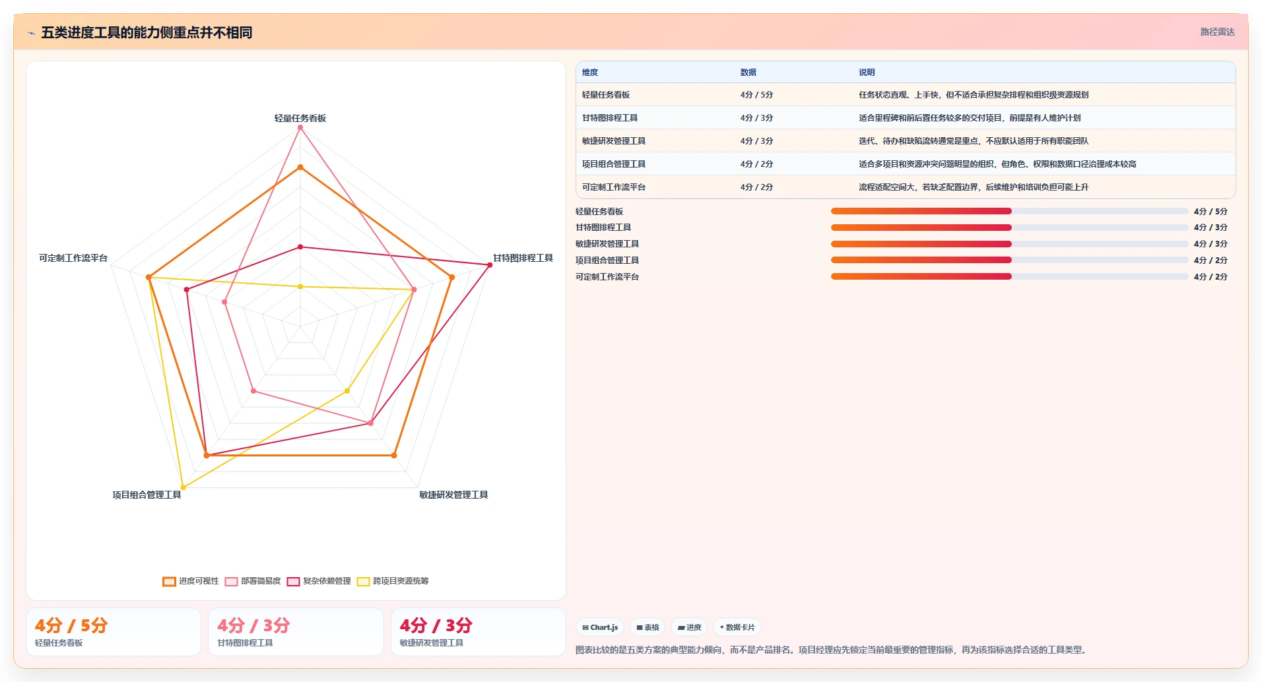Click the 可定制工作流平台 progress bar
This screenshot has width=1262, height=682.
pyautogui.click(x=1009, y=276)
